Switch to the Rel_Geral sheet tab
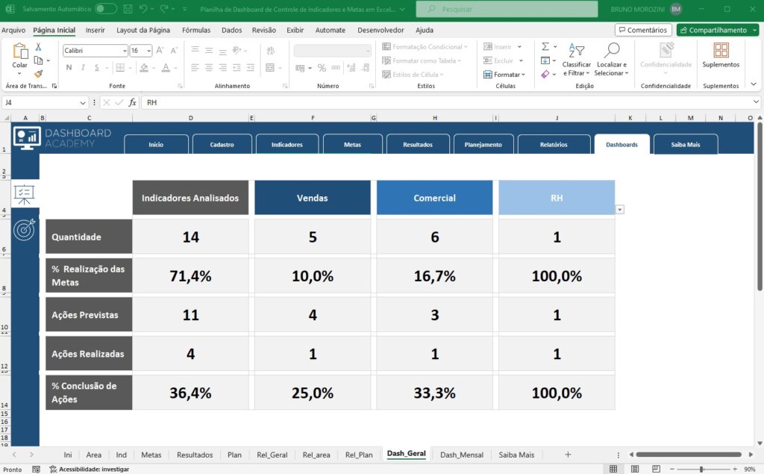 click(272, 455)
